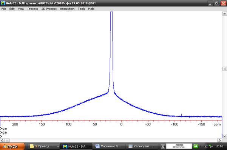The height and width of the screenshot is (150, 227).
Task: Click the 150 ppm axis label
Action: pyautogui.click(x=42, y=124)
